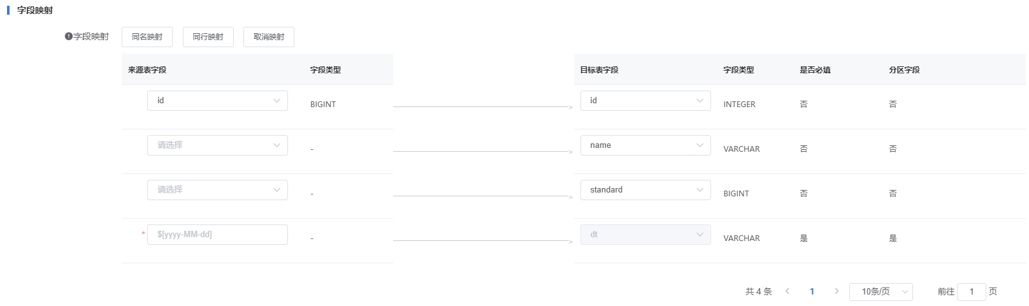Click the ${yyyy-MM-dd} partition value input

click(x=217, y=235)
